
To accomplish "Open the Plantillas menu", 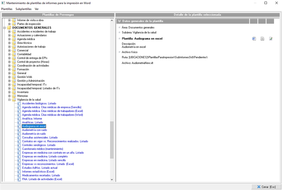I will click(7, 9).
